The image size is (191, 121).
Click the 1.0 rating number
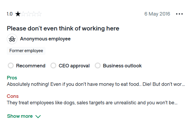click(x=10, y=14)
